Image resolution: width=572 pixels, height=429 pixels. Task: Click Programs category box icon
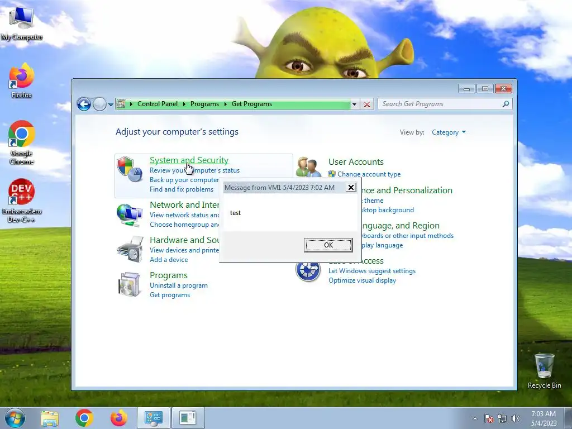coord(130,284)
